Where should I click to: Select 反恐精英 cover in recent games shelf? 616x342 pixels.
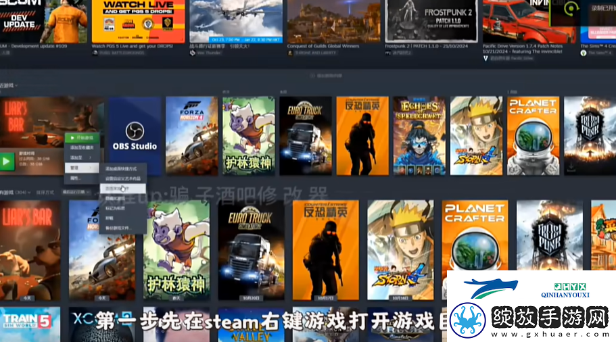coord(362,136)
